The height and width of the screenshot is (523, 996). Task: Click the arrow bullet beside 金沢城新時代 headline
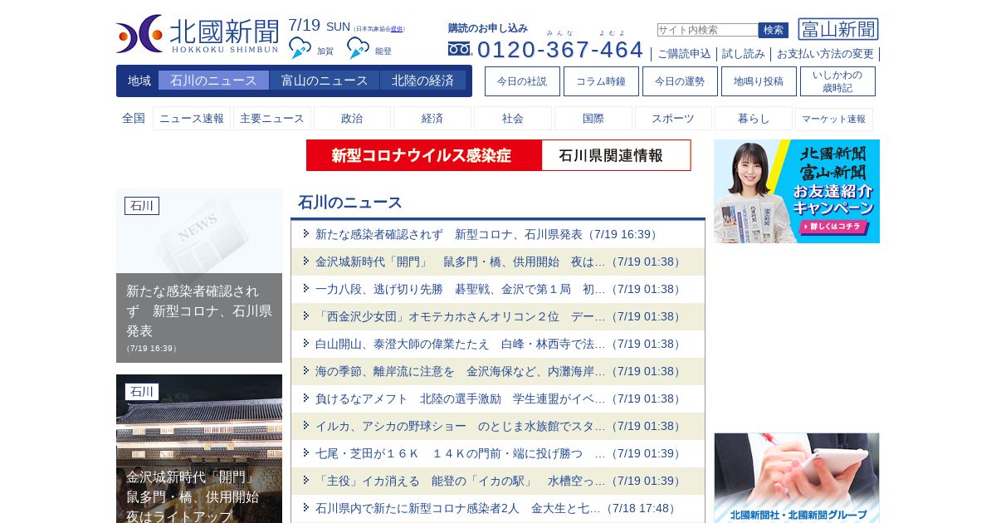tap(306, 261)
